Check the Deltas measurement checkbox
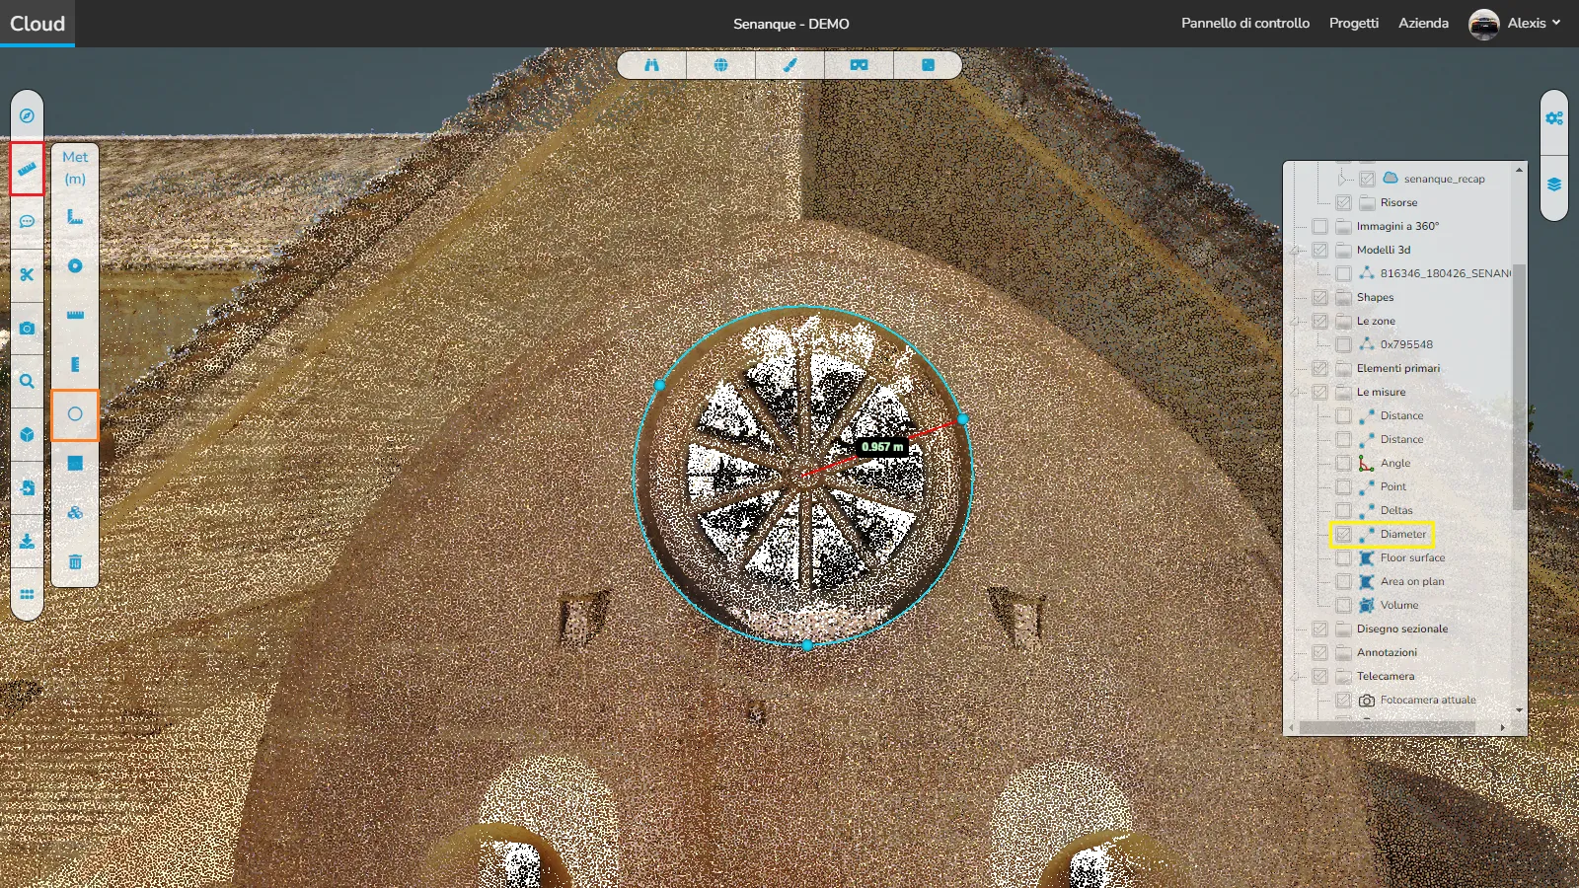The width and height of the screenshot is (1579, 888). (1343, 510)
